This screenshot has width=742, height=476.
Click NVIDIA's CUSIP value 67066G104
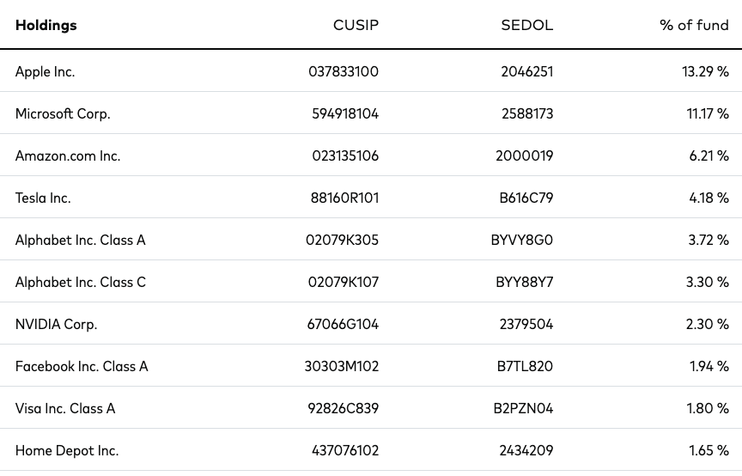(343, 325)
